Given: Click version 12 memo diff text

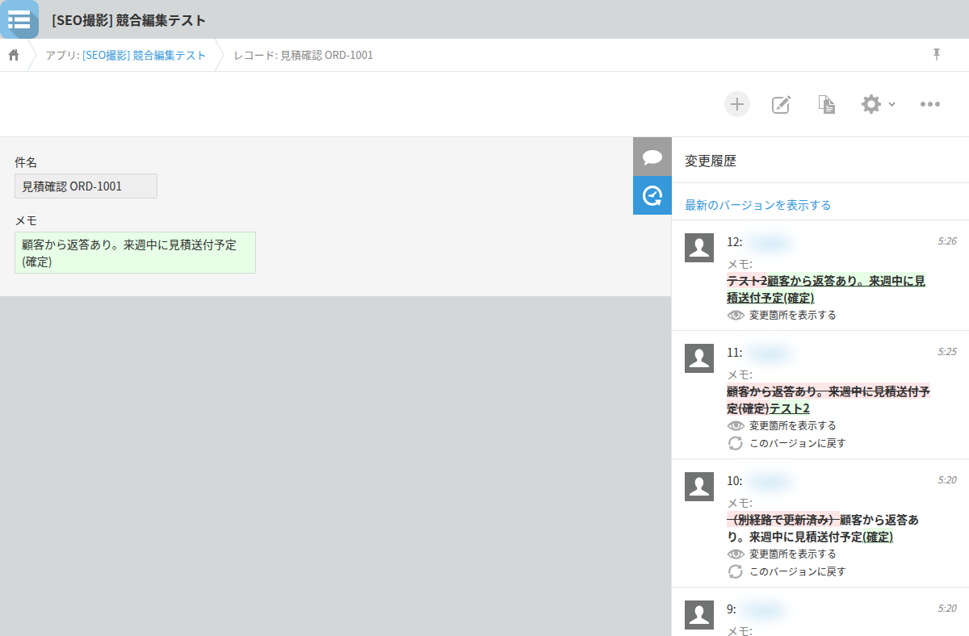Looking at the screenshot, I should 826,289.
